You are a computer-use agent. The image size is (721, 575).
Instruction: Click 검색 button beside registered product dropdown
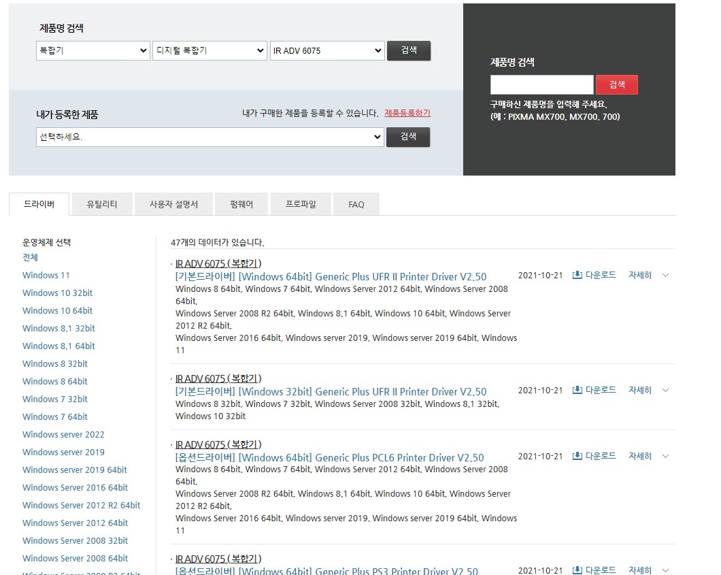point(408,137)
